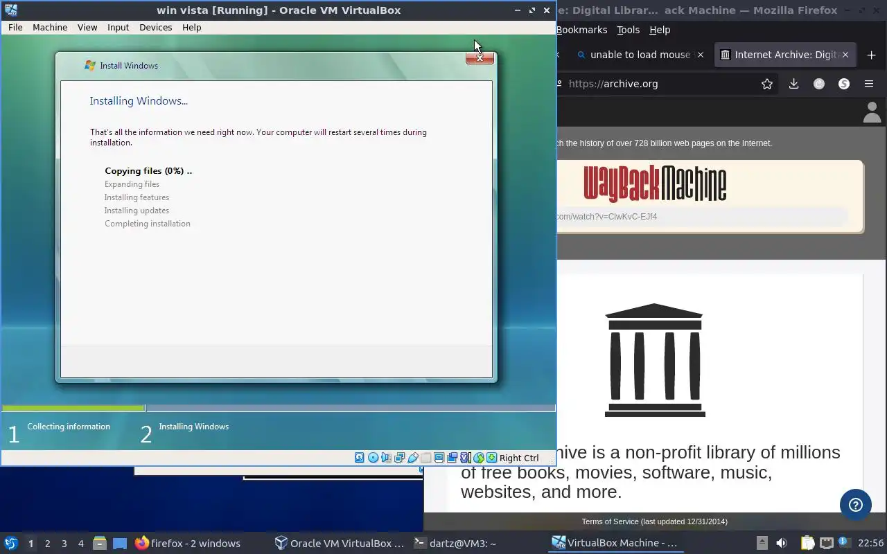This screenshot has width=887, height=554.
Task: Click the VirtualBox window icon in title bar
Action: point(10,10)
